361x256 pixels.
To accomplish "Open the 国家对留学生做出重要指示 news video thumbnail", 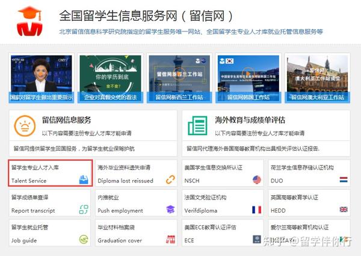I will click(42, 78).
